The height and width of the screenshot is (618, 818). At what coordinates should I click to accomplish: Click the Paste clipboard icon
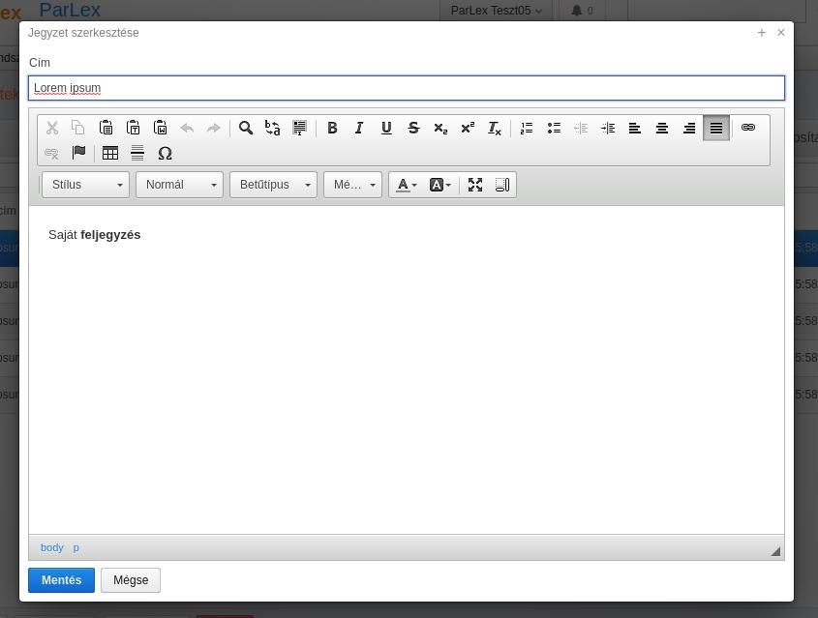tap(106, 128)
